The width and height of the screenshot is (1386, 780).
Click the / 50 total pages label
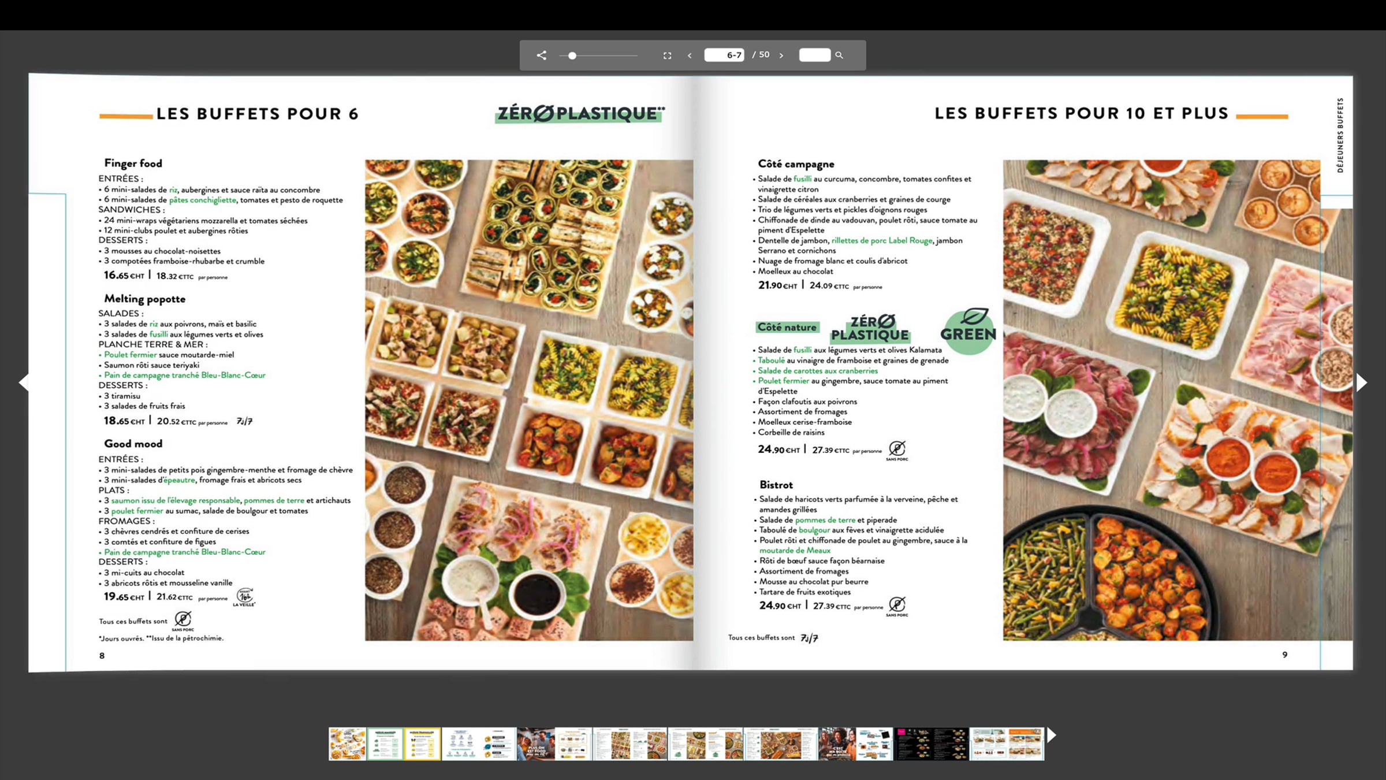click(x=761, y=55)
